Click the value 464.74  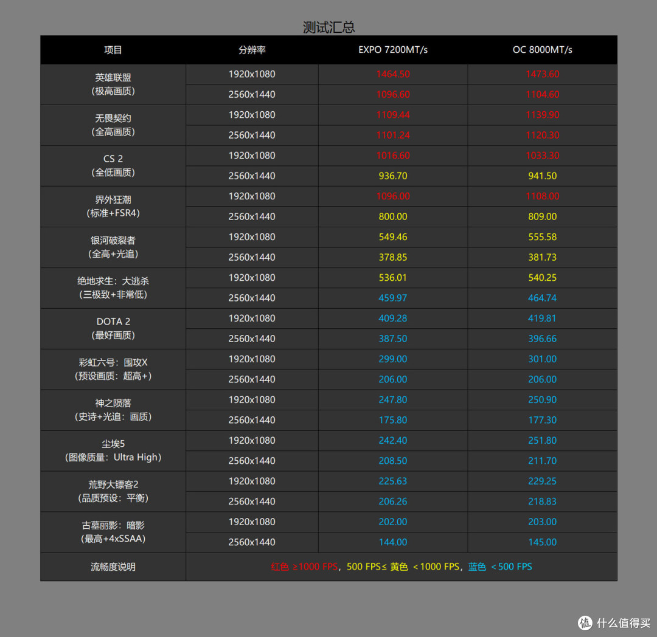tap(542, 298)
